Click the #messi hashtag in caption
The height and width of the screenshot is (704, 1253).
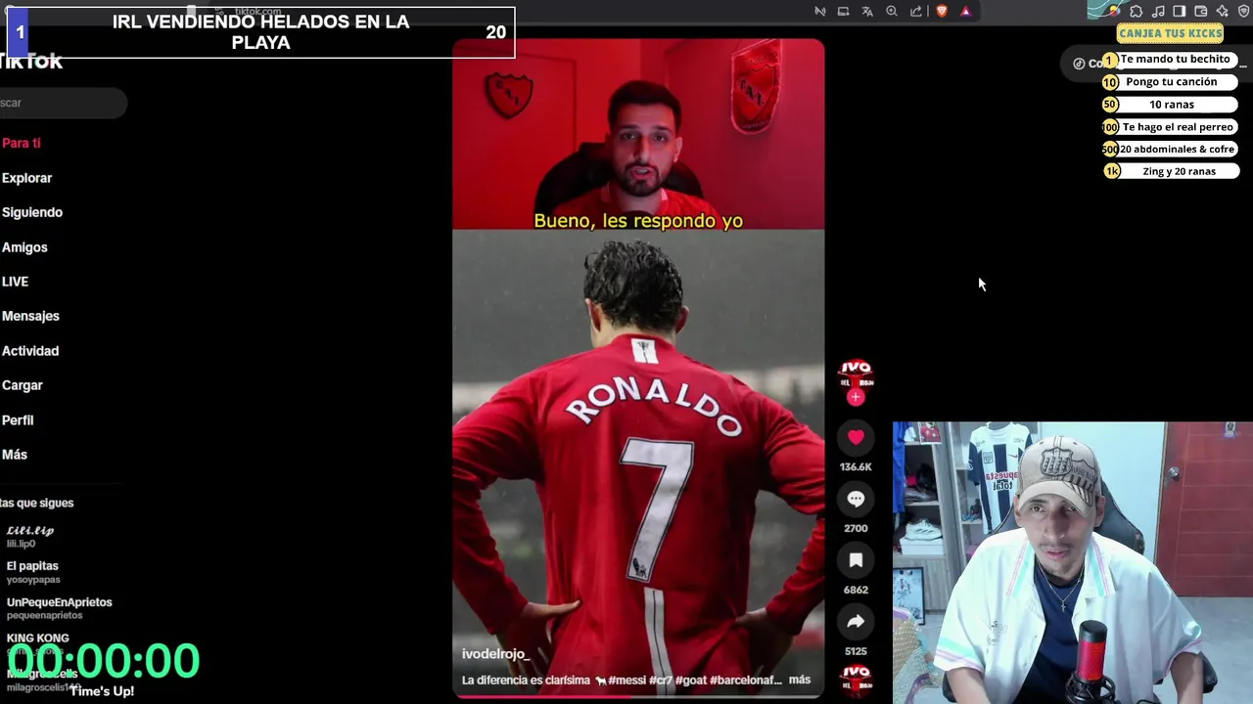click(x=627, y=680)
